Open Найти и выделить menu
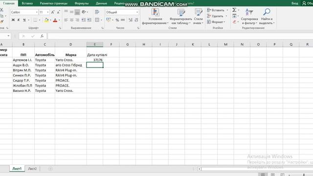This screenshot has width=313, height=176. [267, 16]
